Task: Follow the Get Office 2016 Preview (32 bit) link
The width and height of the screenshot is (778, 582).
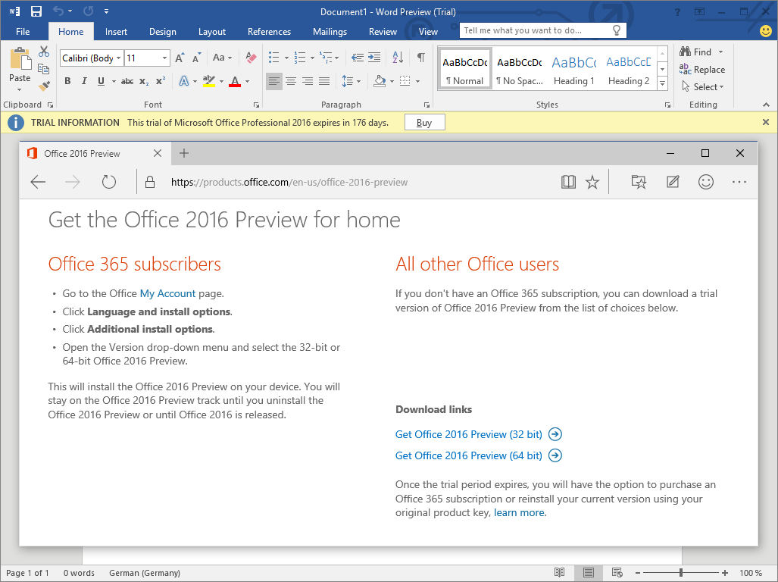Action: [x=478, y=434]
